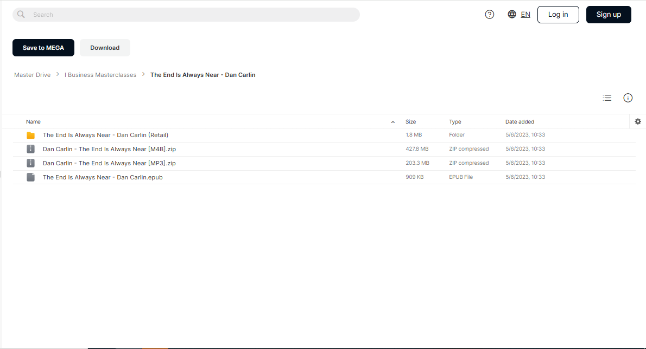Sort by Size column header
This screenshot has width=646, height=349.
pos(411,122)
